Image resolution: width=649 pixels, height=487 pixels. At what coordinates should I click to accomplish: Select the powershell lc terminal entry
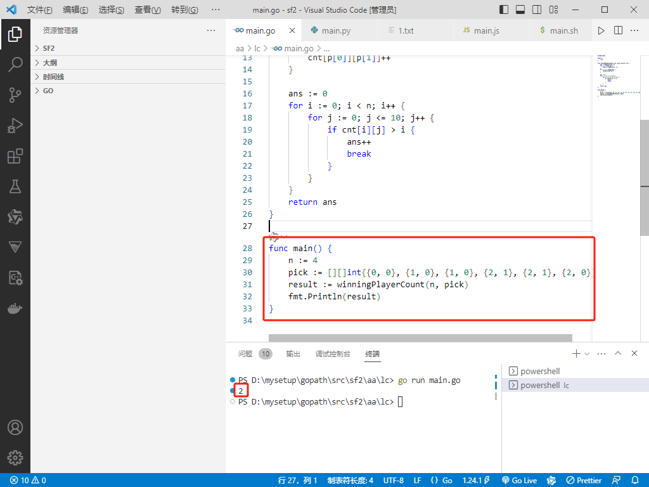coord(575,385)
